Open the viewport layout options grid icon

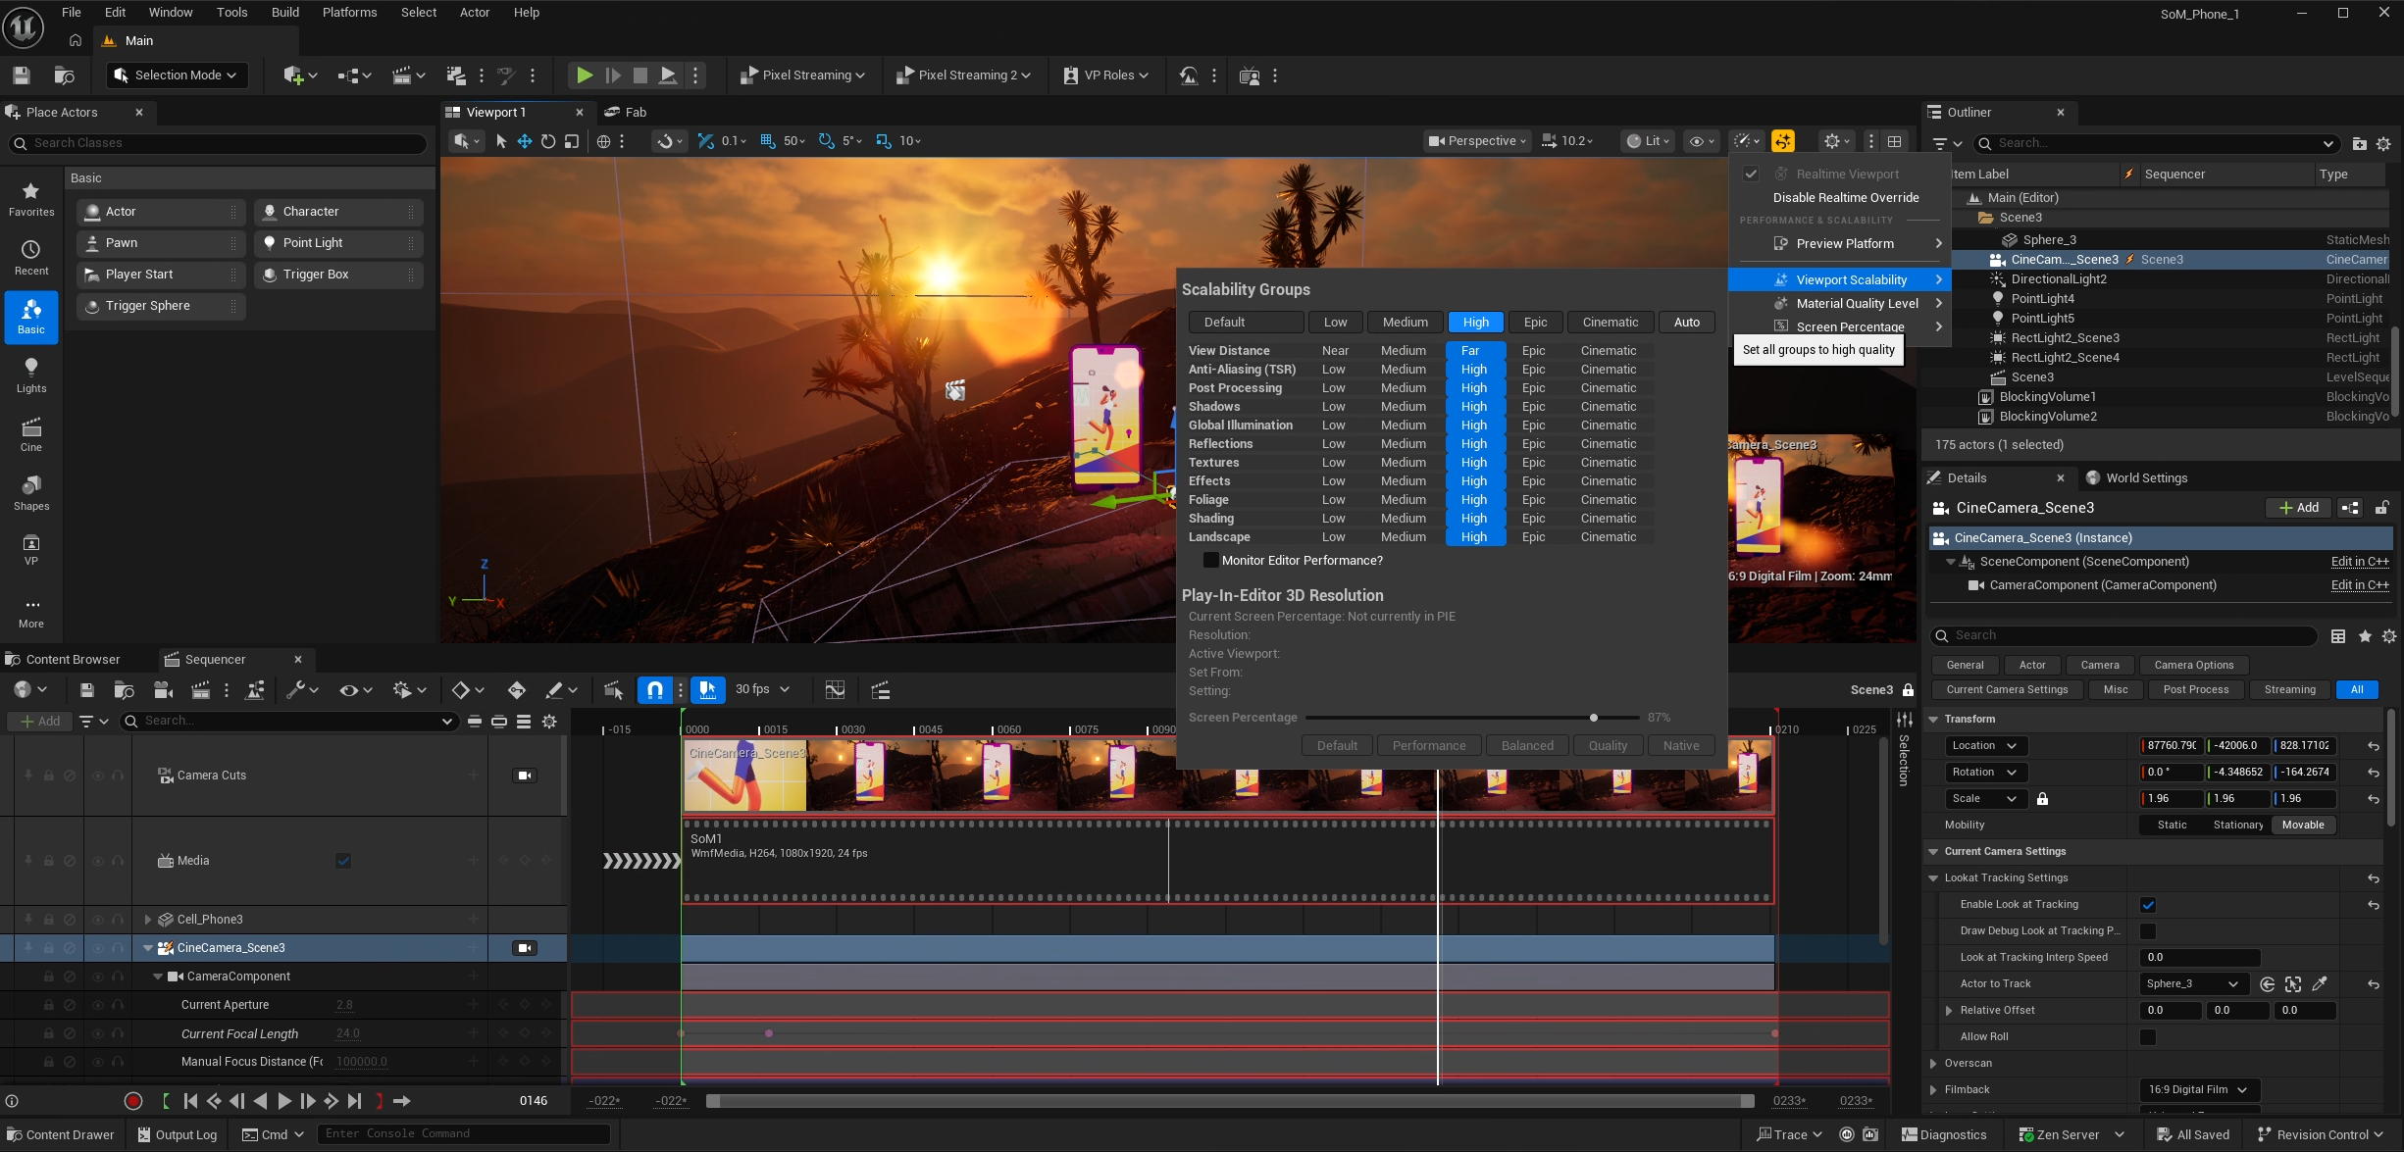coord(1895,141)
